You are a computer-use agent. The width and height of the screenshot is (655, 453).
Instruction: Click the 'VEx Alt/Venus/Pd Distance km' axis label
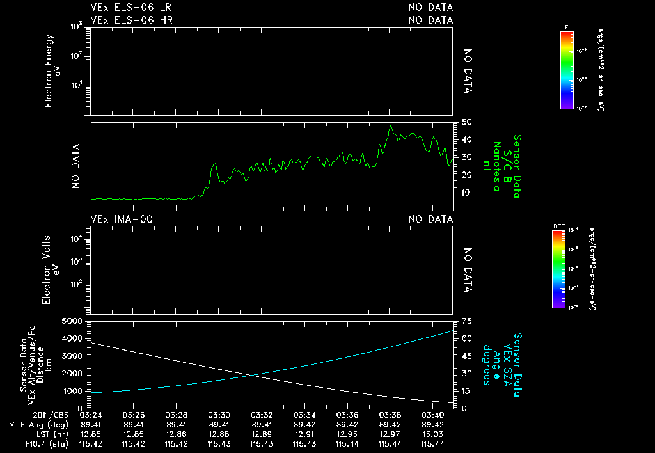click(x=40, y=365)
